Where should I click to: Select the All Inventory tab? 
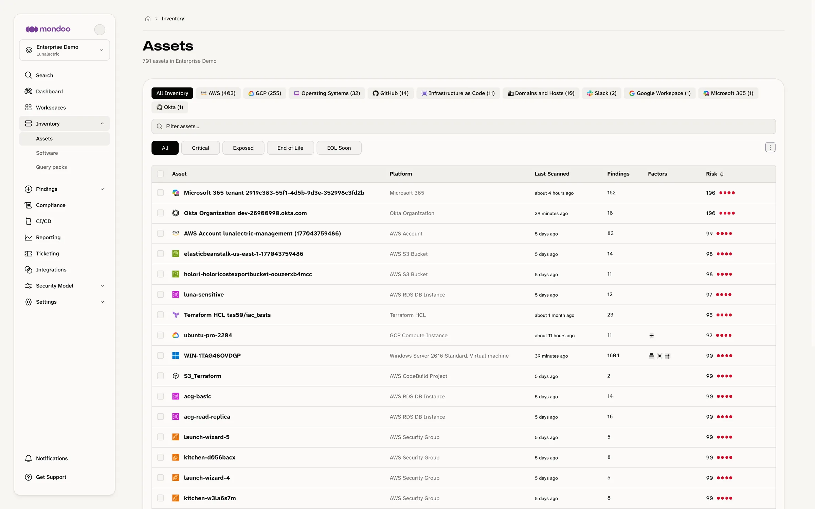[172, 93]
